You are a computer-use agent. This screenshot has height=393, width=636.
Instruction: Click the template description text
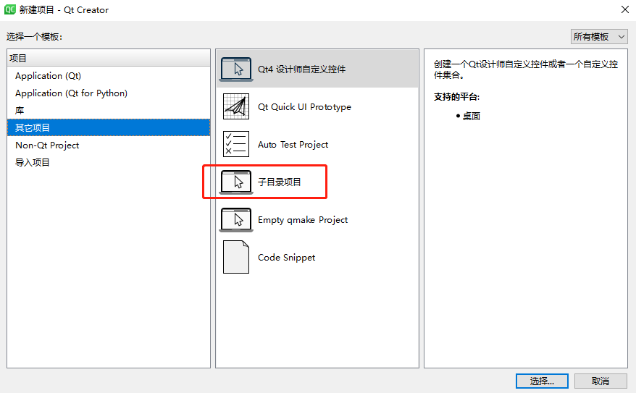tap(526, 69)
